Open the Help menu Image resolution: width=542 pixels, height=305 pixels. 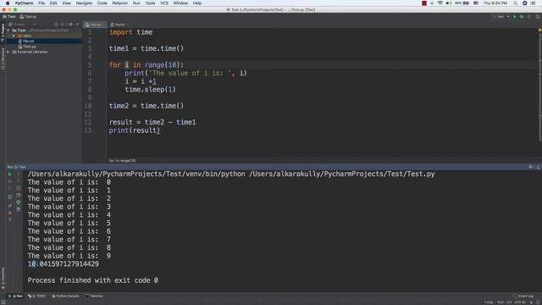tap(197, 3)
